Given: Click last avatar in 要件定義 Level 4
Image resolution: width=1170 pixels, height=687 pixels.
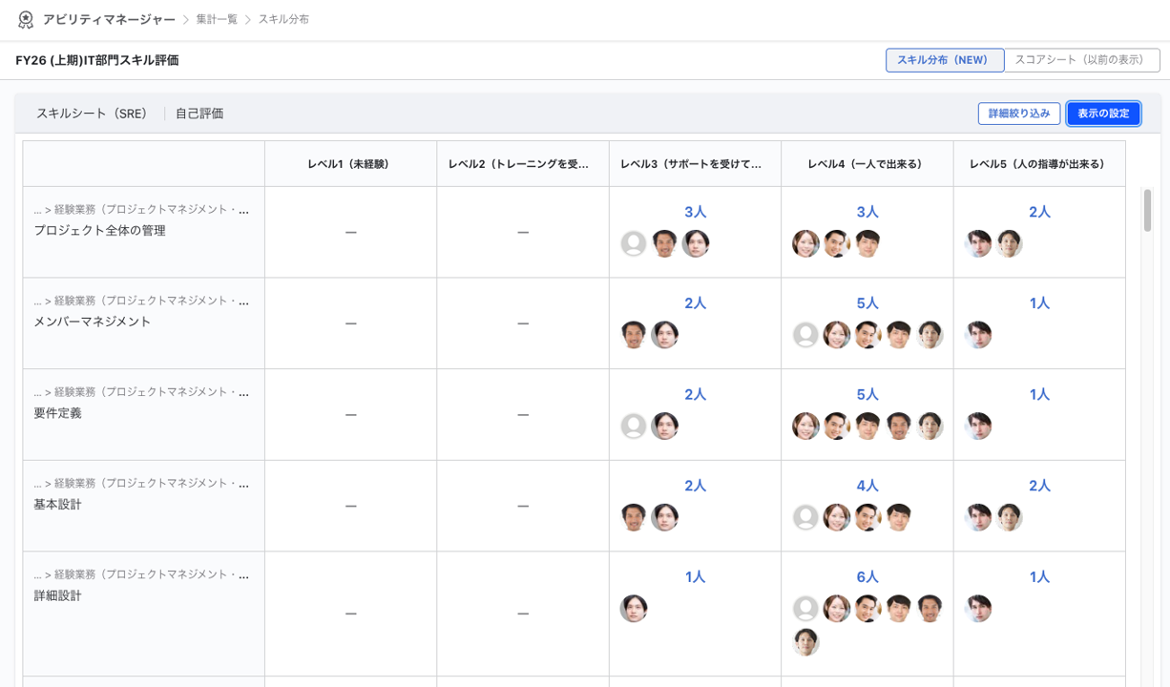Looking at the screenshot, I should [930, 426].
